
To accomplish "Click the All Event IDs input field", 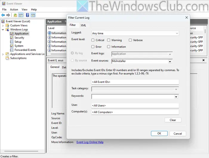I will (x=135, y=82).
